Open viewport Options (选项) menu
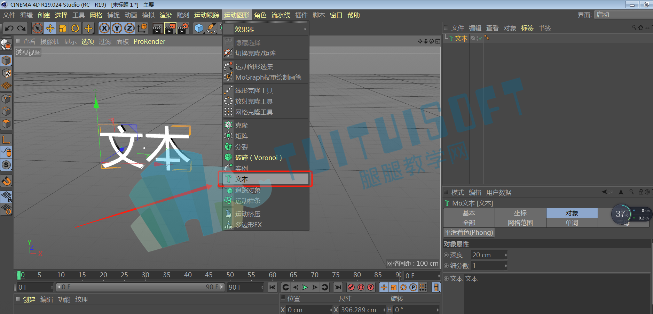The height and width of the screenshot is (314, 653). [88, 41]
